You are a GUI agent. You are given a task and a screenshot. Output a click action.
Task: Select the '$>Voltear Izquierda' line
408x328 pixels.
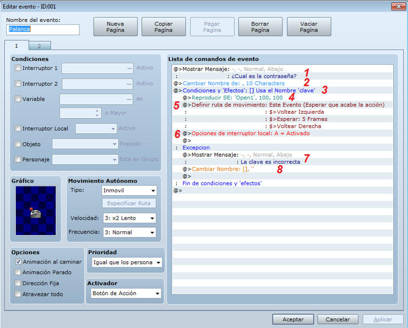(283, 112)
